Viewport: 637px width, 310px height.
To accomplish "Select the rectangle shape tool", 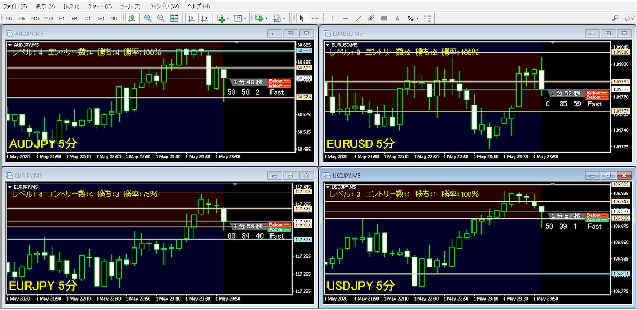I will 384,18.
